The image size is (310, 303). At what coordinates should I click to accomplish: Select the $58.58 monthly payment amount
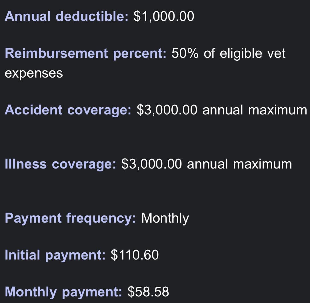(148, 292)
